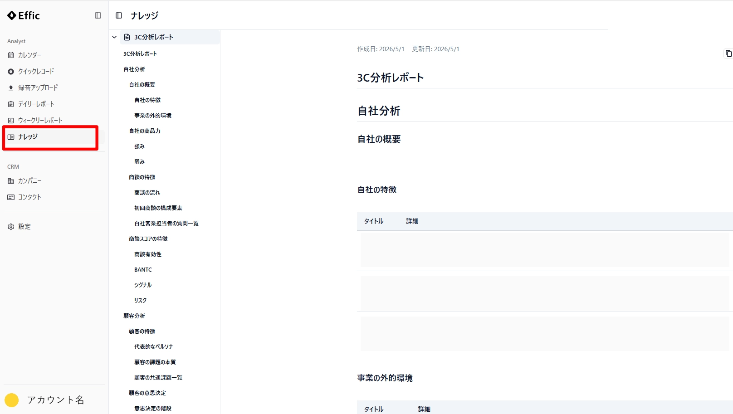Click アカウント名 at the sidebar bottom

[x=56, y=400]
